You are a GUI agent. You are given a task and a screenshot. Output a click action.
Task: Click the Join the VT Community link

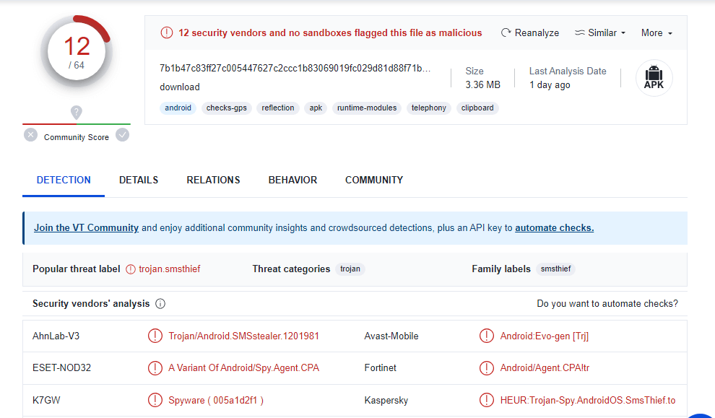[86, 228]
